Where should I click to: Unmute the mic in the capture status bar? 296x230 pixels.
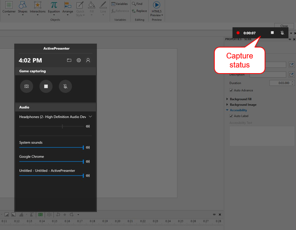[x=282, y=33]
